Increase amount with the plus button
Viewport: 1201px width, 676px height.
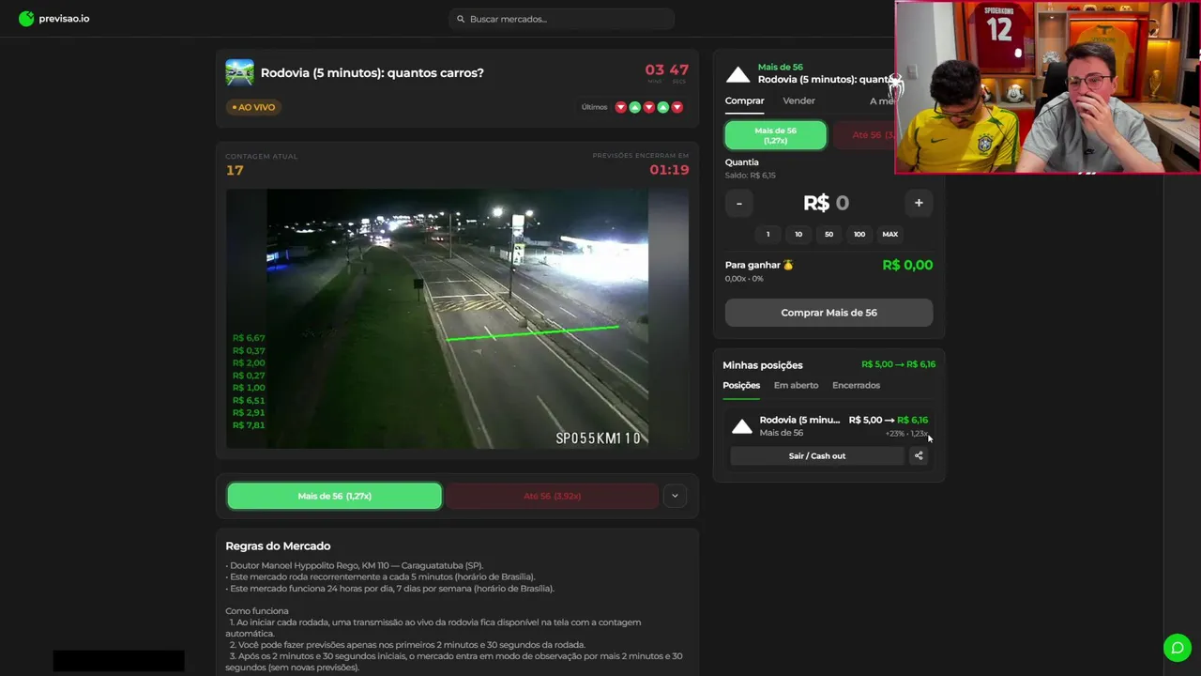[x=919, y=203]
